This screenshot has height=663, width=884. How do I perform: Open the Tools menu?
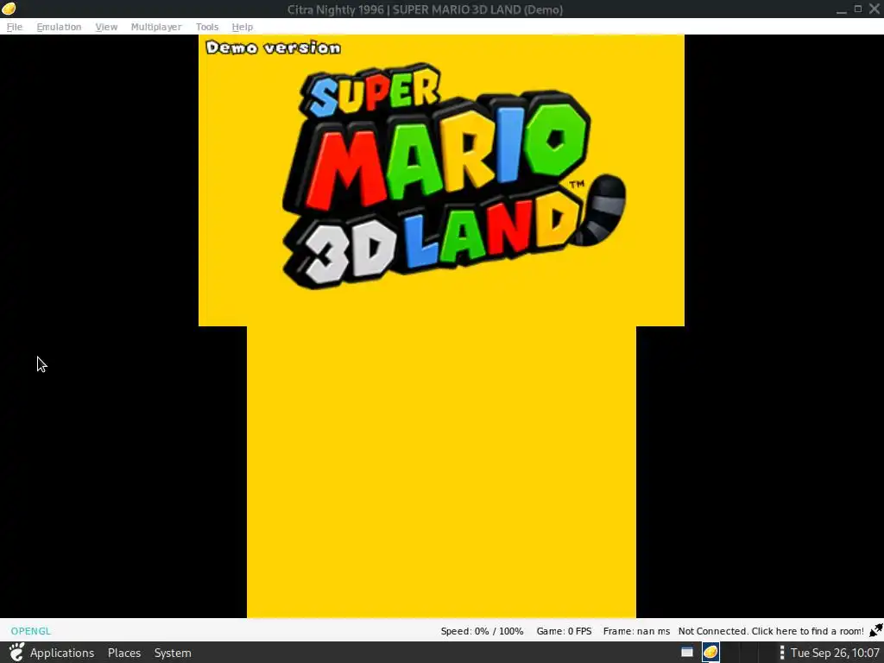click(x=207, y=27)
